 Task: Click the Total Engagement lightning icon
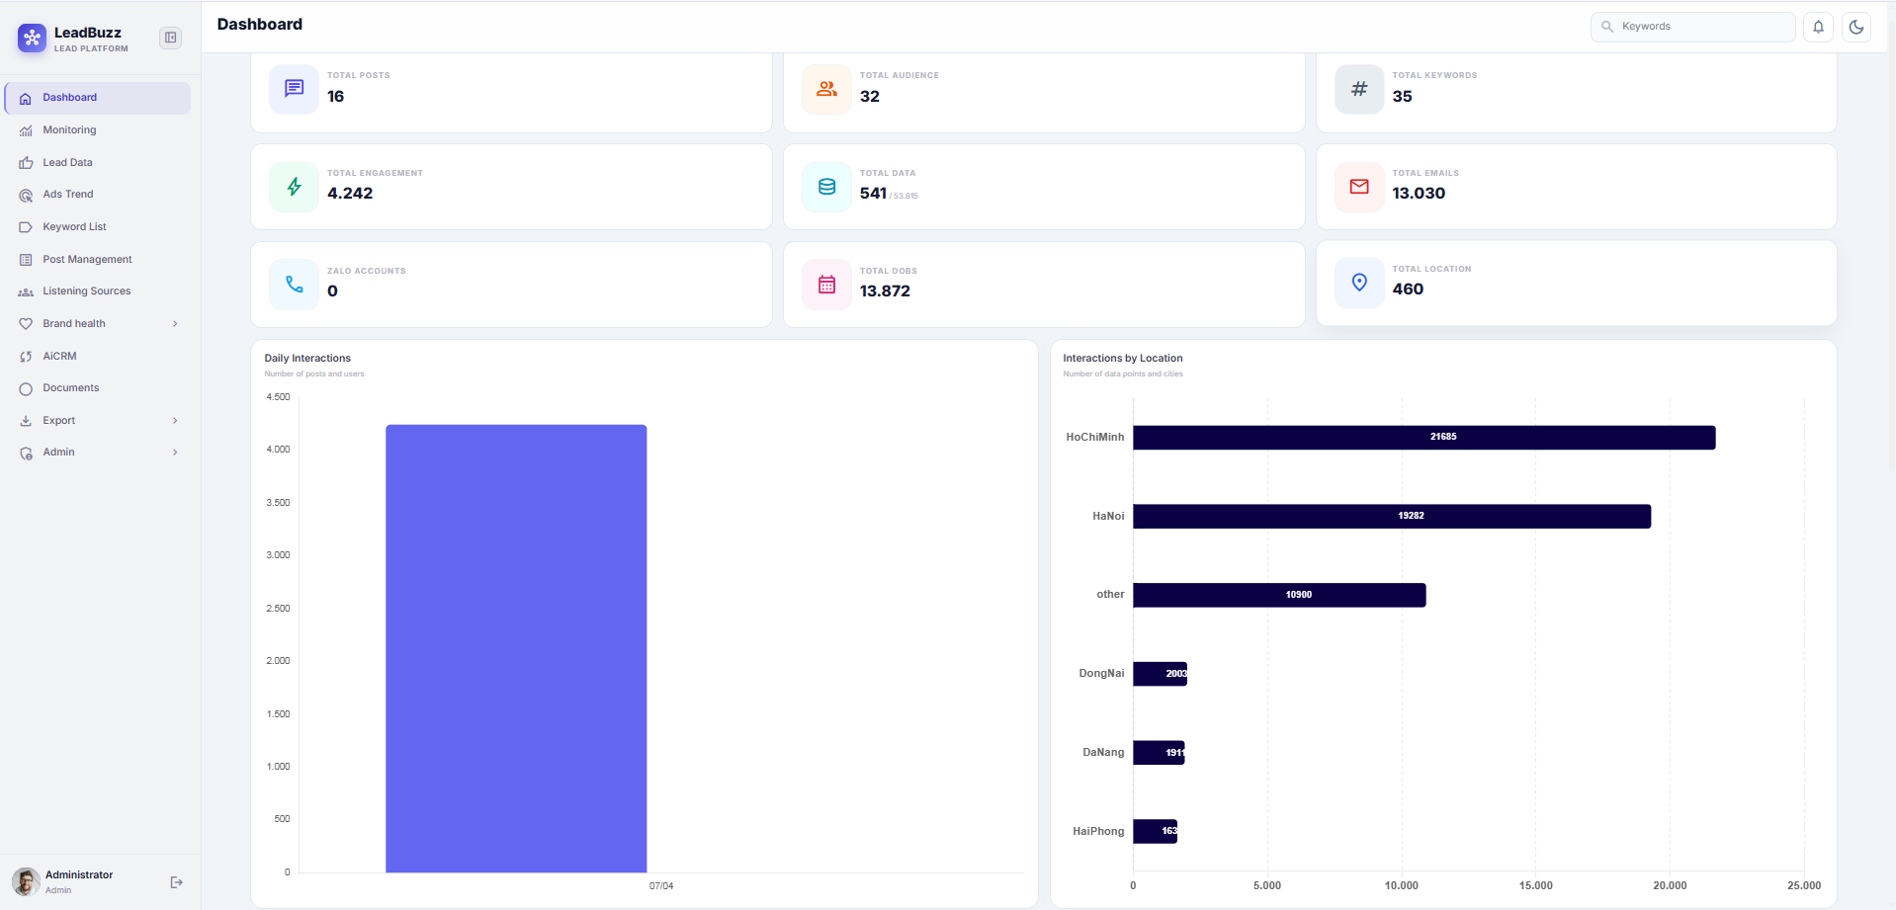(295, 187)
